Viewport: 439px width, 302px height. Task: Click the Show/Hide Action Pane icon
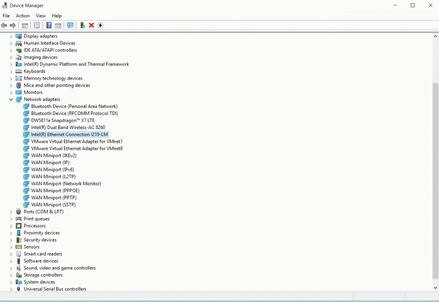(x=58, y=25)
